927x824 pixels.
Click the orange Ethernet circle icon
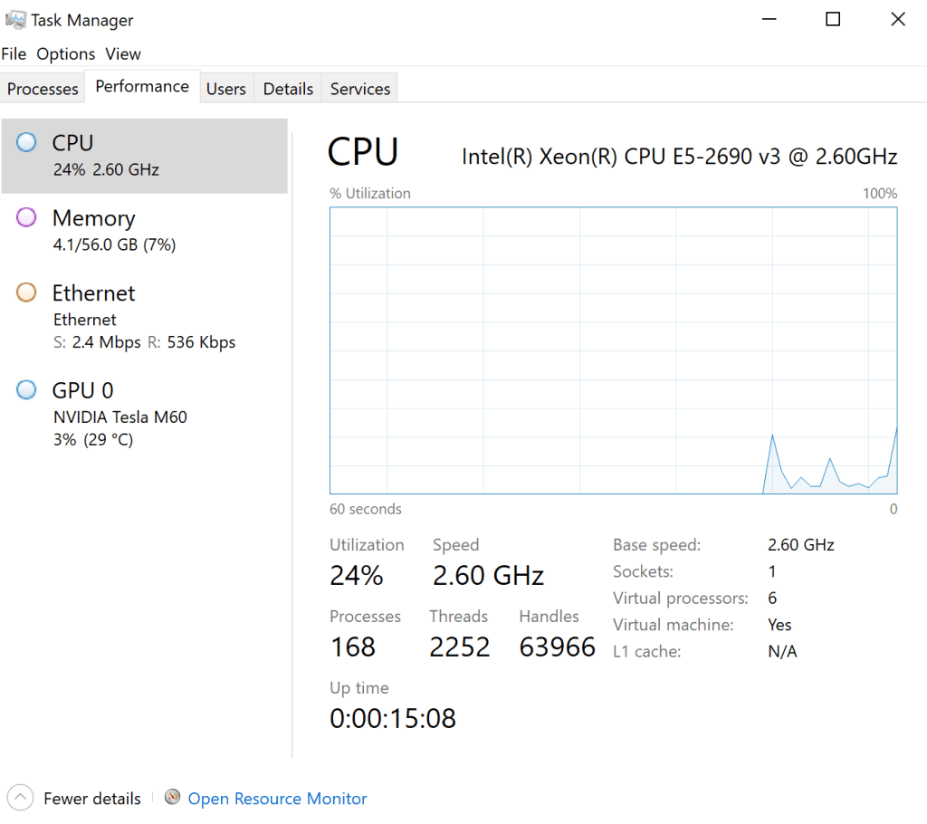[x=27, y=292]
